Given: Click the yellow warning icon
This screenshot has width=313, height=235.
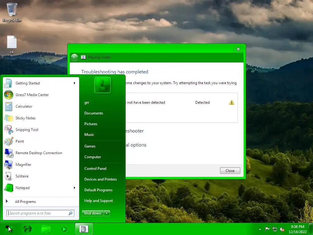Looking at the screenshot, I should point(232,103).
